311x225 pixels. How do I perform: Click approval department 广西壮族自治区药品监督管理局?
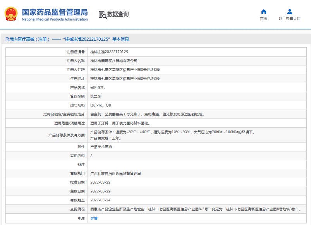pos(115,174)
